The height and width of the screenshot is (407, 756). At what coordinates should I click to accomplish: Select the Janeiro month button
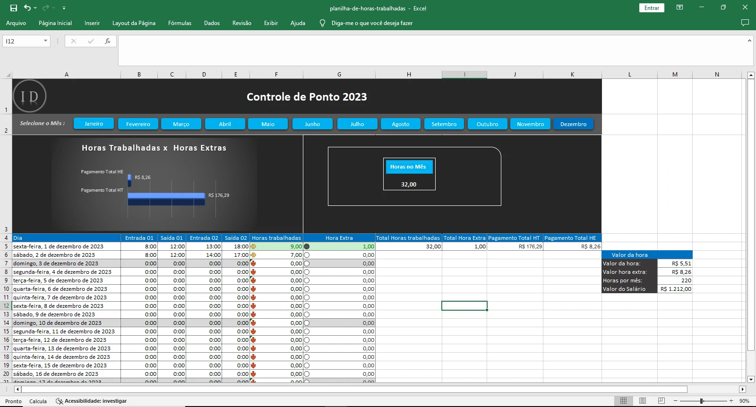(94, 124)
